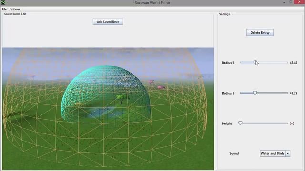Click the Height label
Image resolution: width=305 pixels, height=171 pixels.
click(x=227, y=123)
